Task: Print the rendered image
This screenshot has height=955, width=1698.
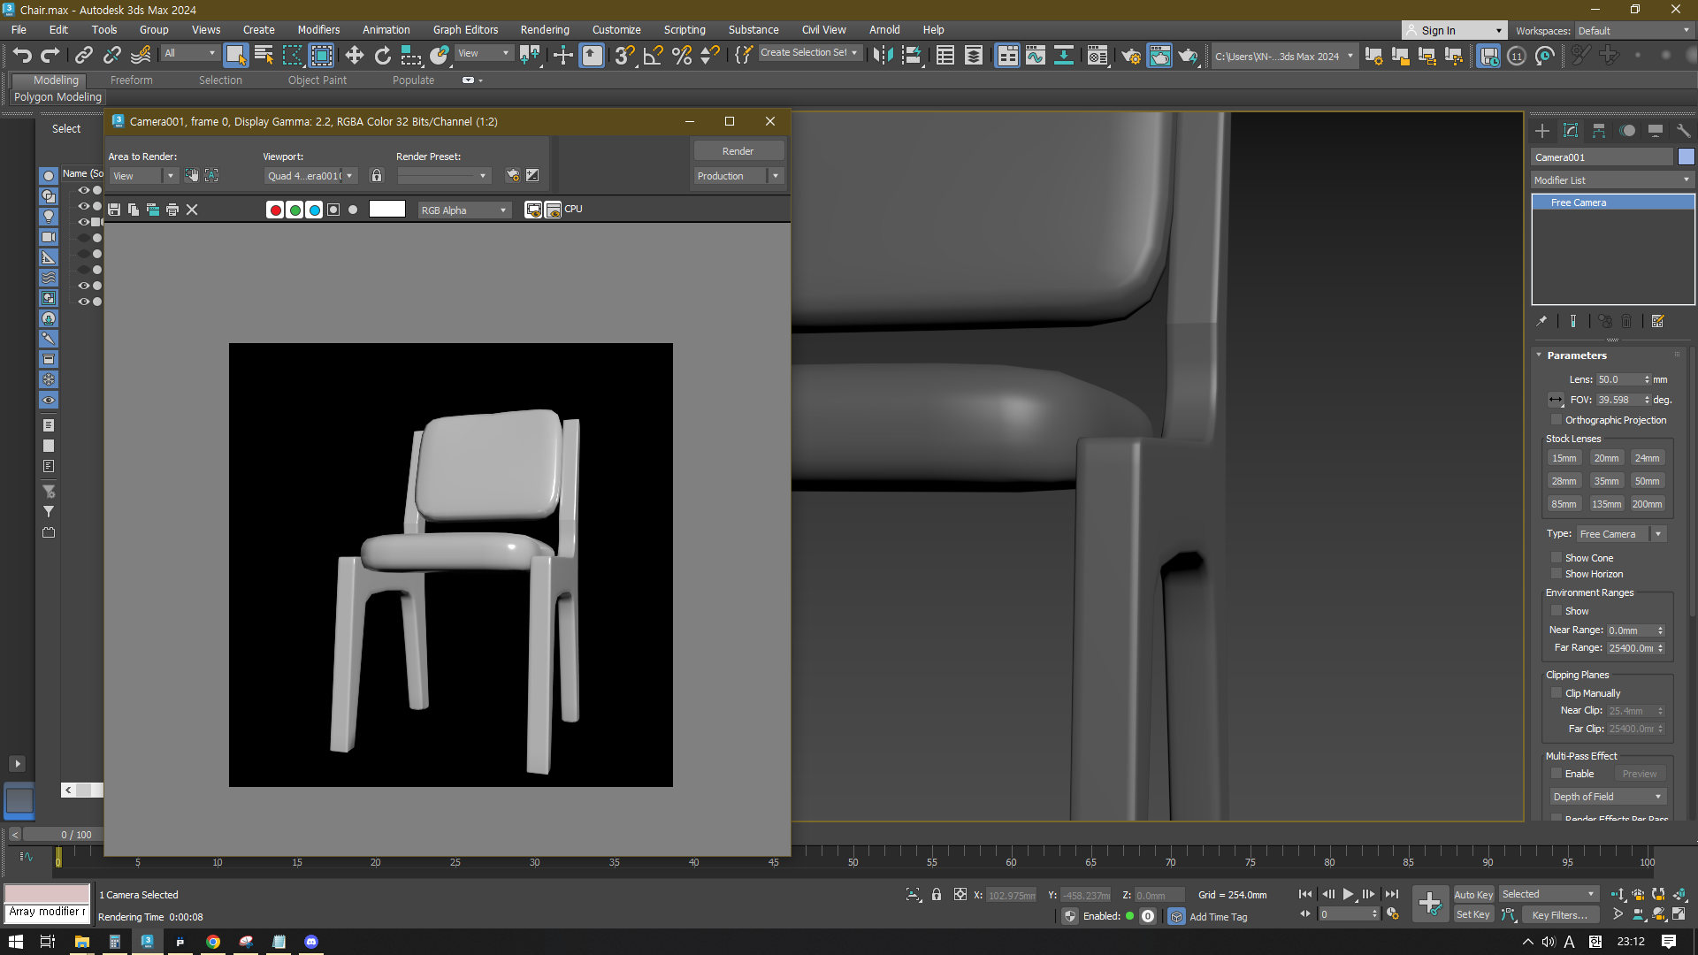Action: 172,210
